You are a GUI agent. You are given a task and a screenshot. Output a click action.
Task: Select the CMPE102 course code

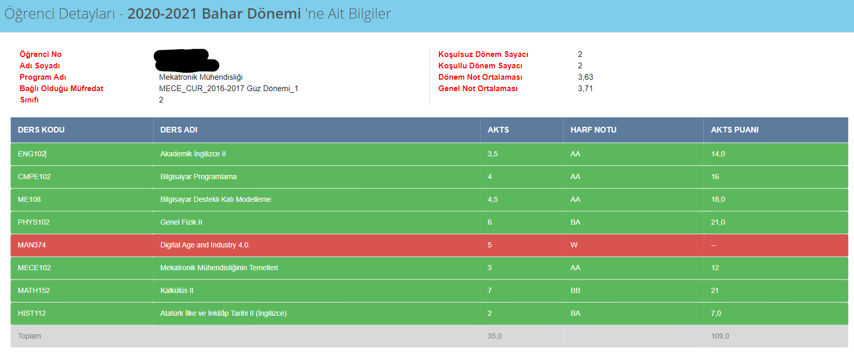(34, 176)
